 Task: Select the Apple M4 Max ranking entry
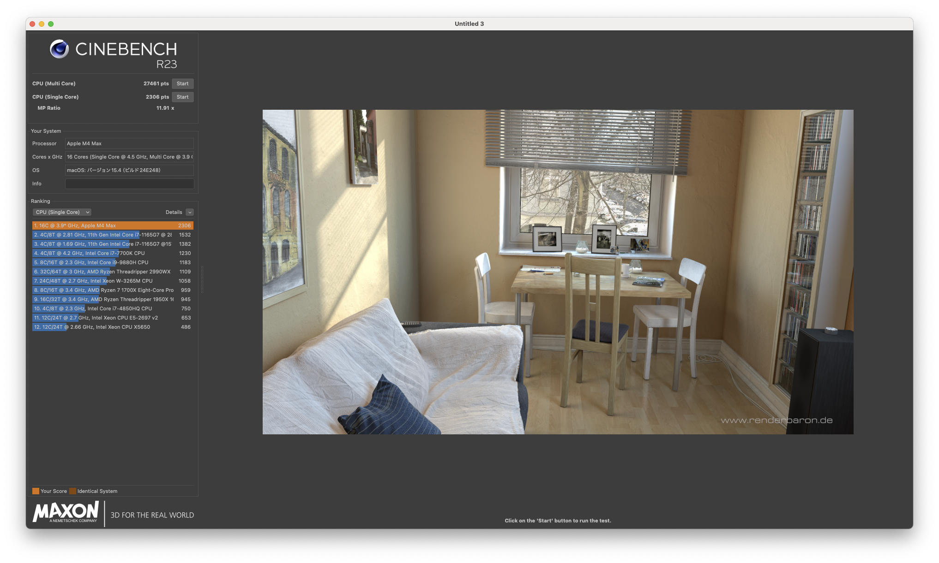(112, 225)
